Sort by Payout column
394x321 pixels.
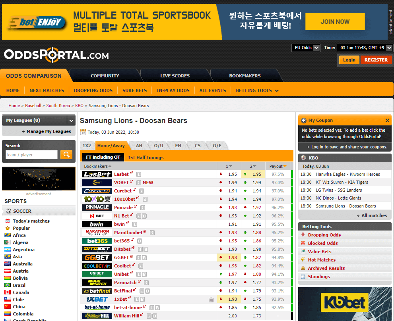pyautogui.click(x=278, y=166)
